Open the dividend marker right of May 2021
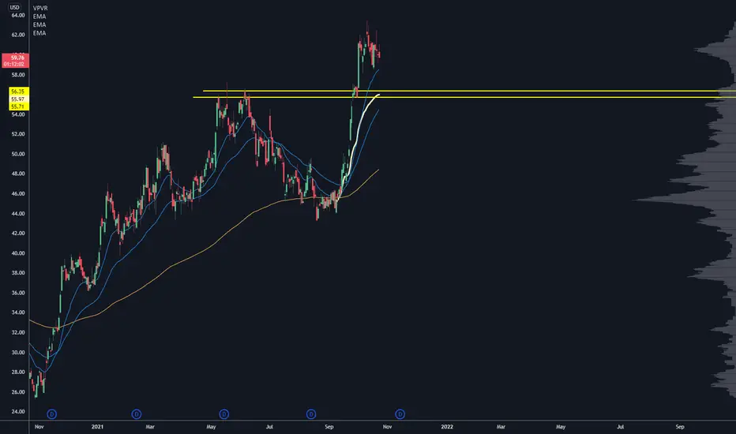736x434 pixels. (x=224, y=413)
